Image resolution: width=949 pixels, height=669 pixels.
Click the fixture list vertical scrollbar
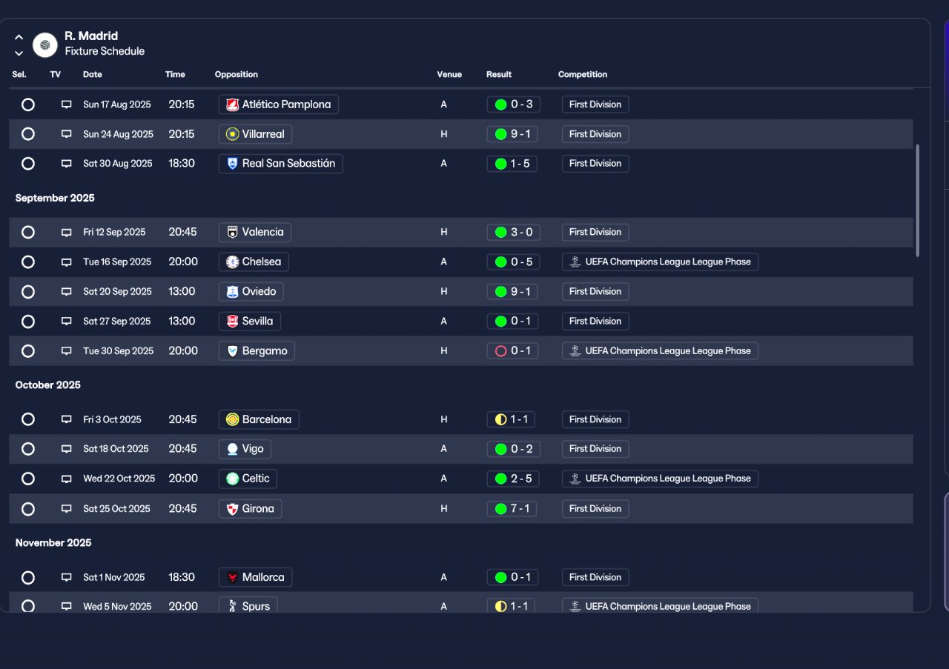pos(918,200)
